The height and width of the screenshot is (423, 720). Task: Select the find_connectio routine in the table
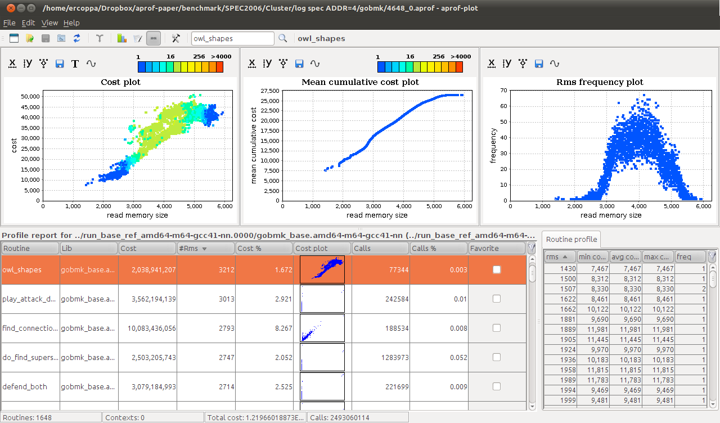coord(29,328)
